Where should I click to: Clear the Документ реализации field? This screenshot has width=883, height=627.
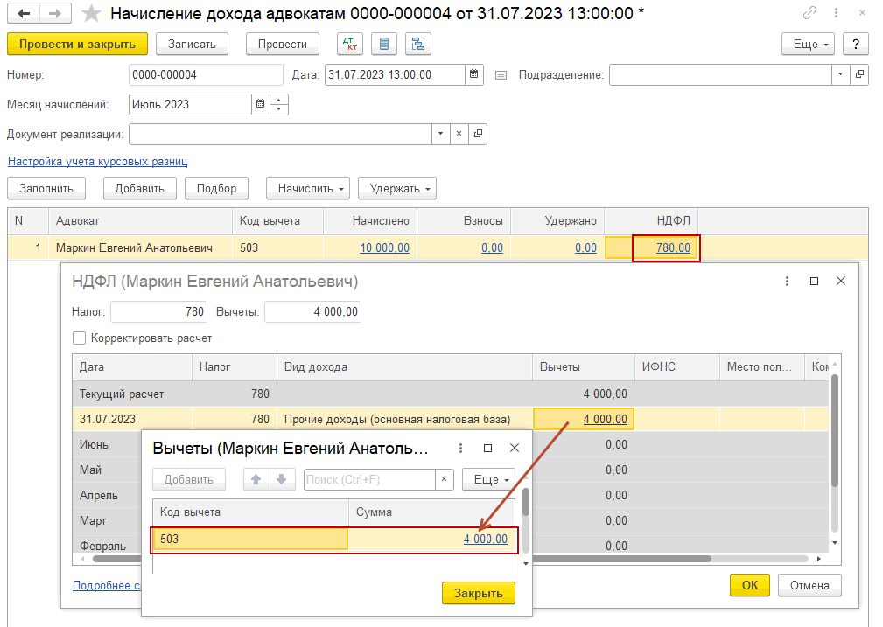point(459,135)
